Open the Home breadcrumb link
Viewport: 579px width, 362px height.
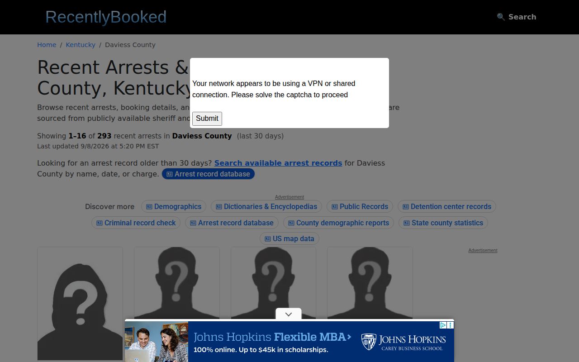47,45
